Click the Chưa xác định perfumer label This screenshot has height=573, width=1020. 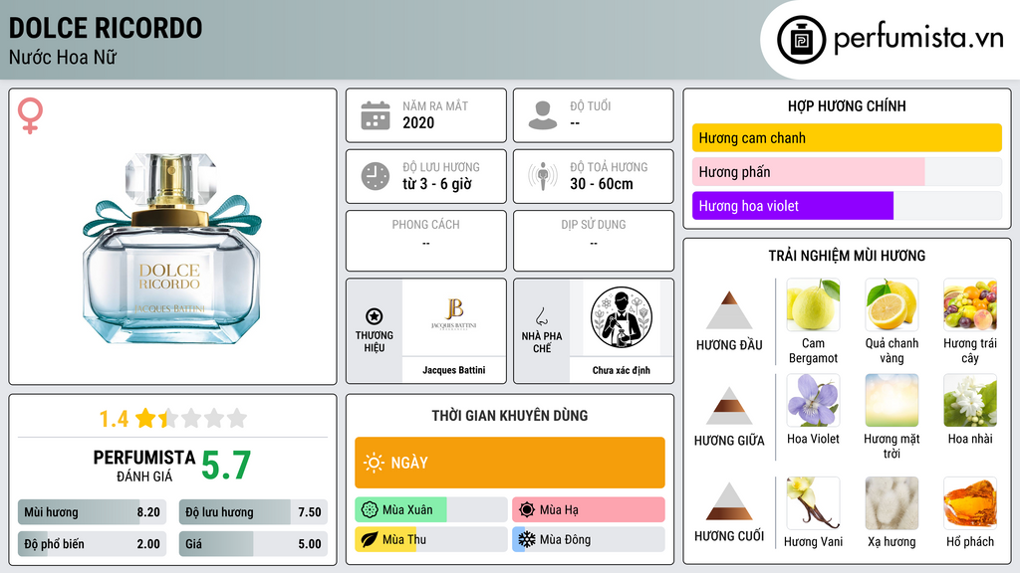click(x=622, y=370)
